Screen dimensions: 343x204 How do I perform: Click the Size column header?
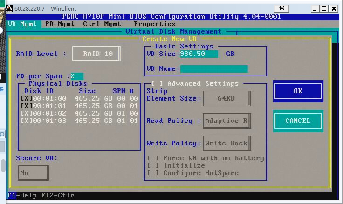(x=87, y=91)
